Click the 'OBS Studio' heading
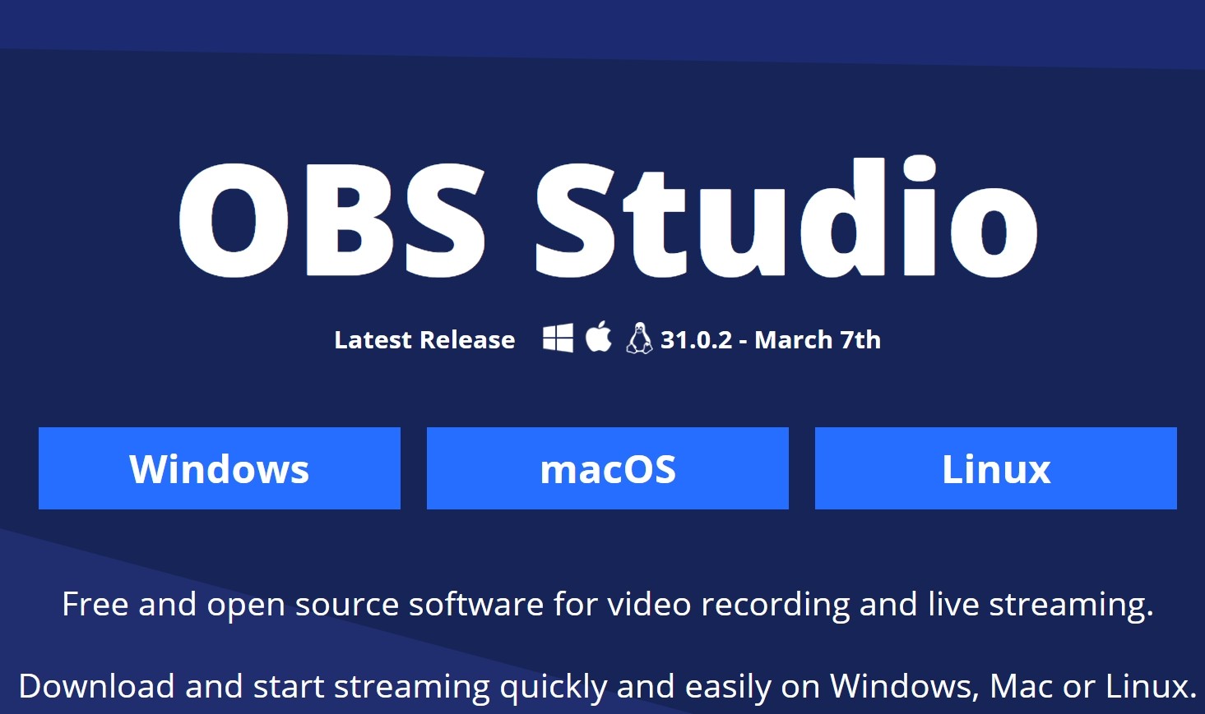Viewport: 1205px width, 714px height. coord(608,218)
